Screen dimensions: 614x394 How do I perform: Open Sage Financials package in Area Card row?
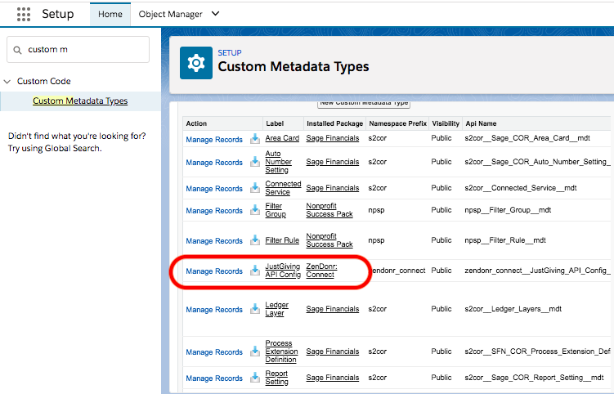point(333,138)
